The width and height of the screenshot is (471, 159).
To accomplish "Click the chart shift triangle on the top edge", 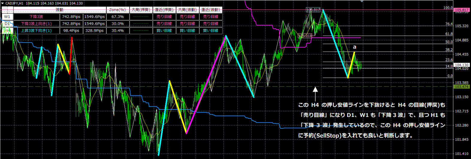I will (362, 1).
